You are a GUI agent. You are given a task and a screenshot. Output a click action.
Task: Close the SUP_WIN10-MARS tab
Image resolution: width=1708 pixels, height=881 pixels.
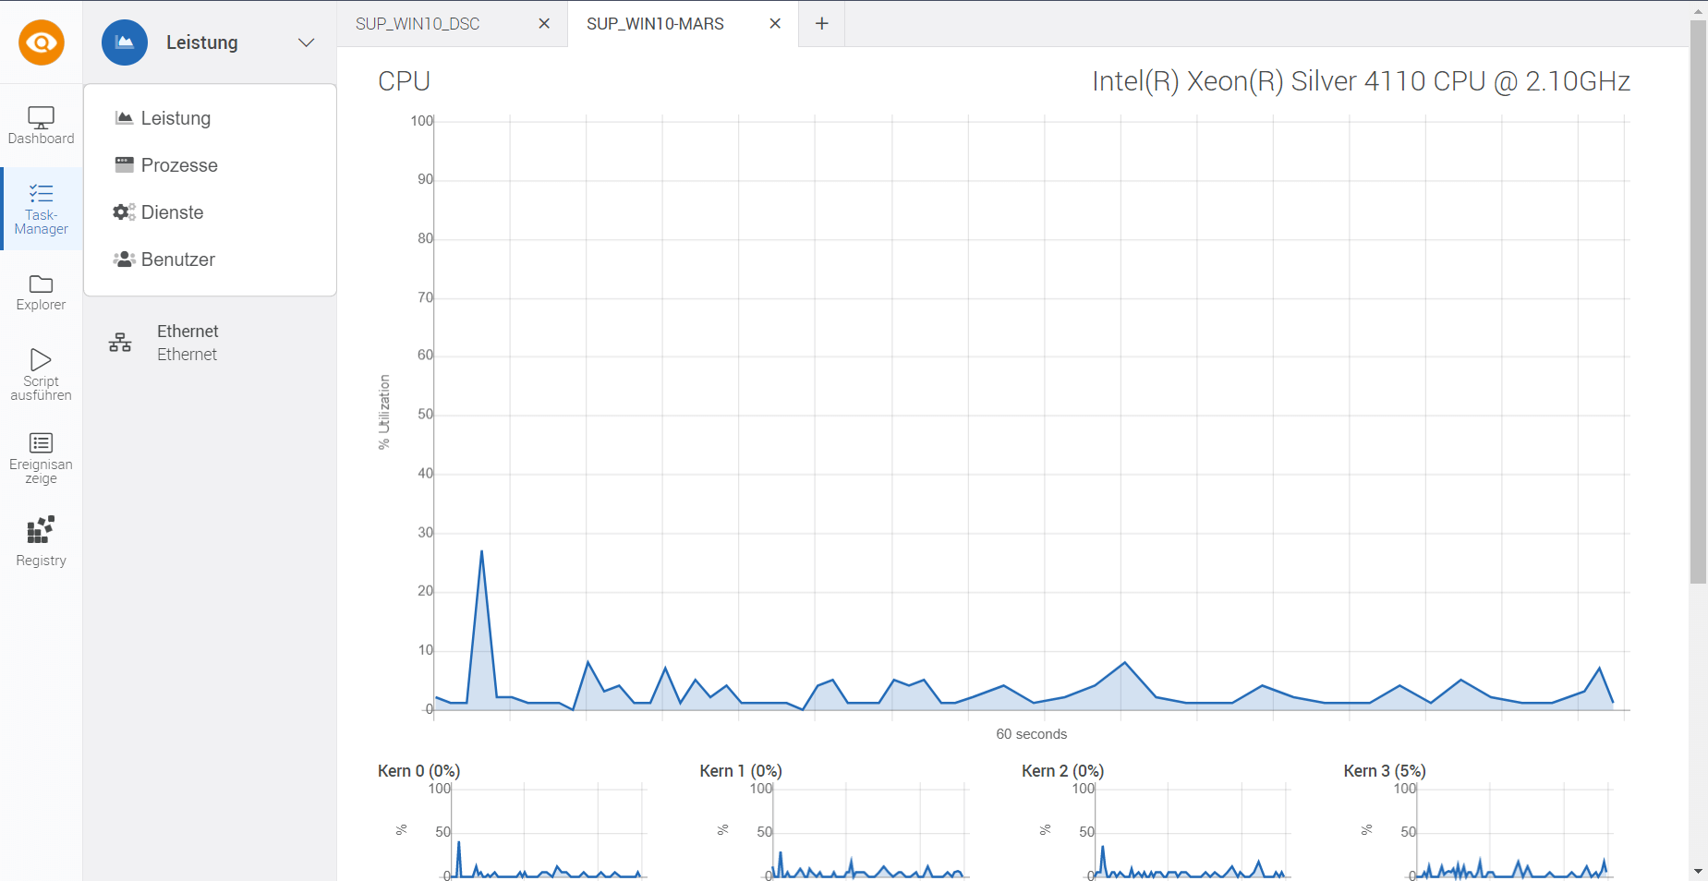(x=775, y=24)
